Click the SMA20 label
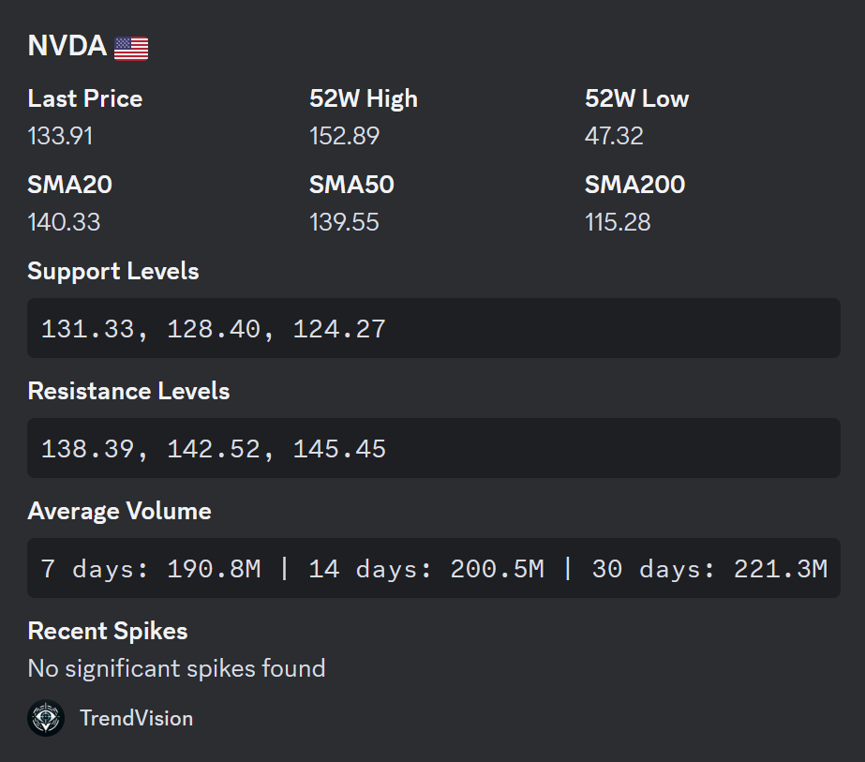The height and width of the screenshot is (762, 865). click(69, 185)
